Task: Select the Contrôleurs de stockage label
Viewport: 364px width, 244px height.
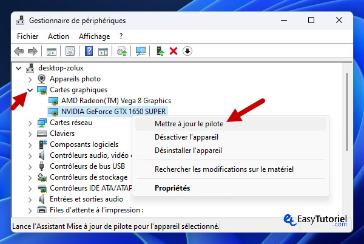Action: tap(89, 177)
